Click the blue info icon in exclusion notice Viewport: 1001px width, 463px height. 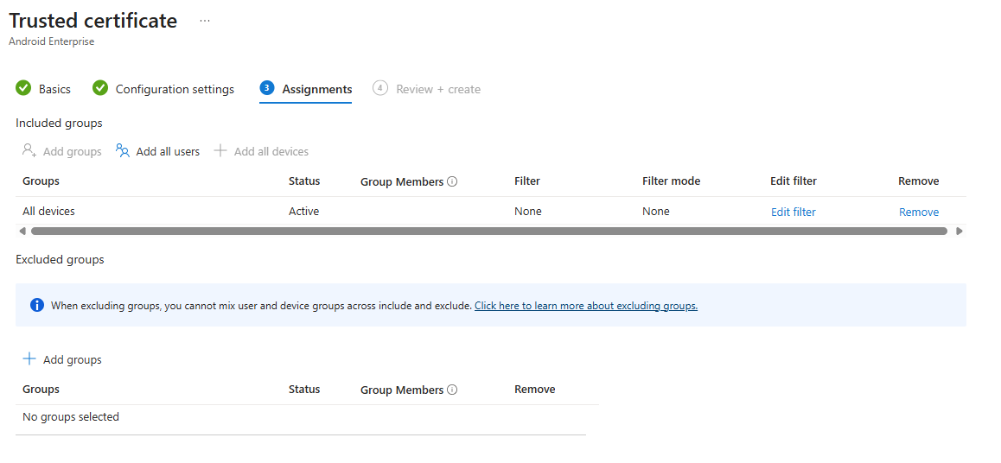(x=36, y=305)
